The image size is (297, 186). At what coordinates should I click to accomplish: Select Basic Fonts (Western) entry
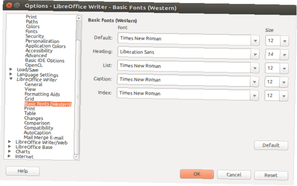(48, 104)
